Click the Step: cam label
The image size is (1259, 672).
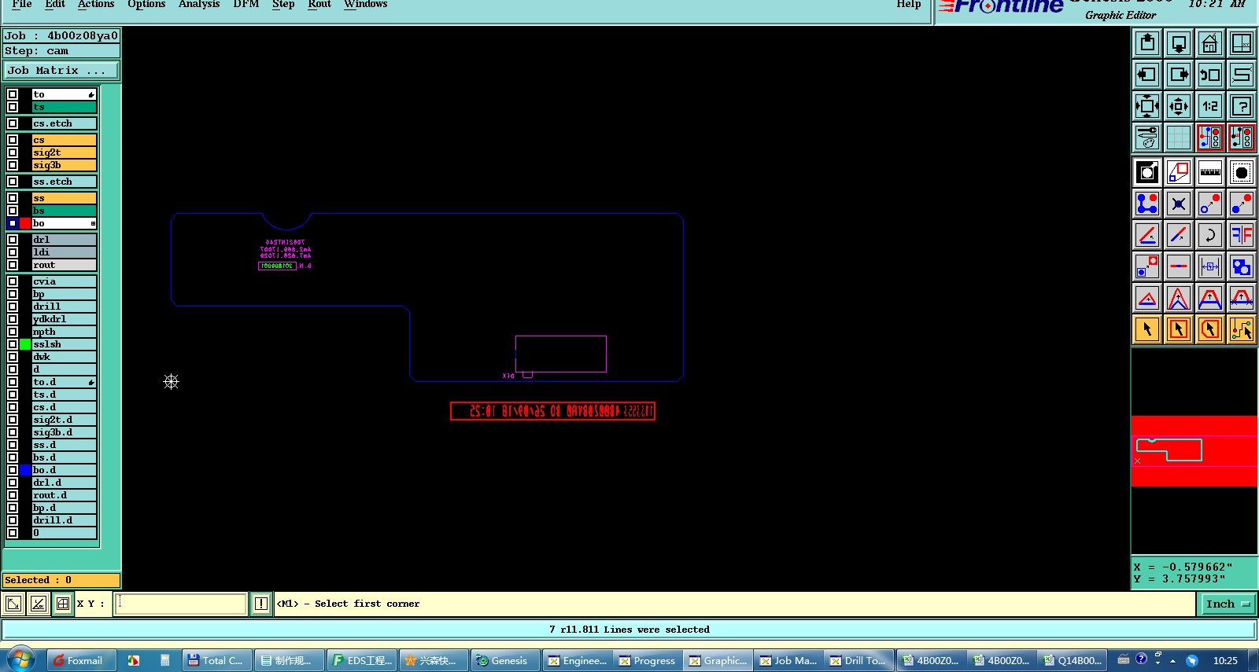[x=61, y=51]
